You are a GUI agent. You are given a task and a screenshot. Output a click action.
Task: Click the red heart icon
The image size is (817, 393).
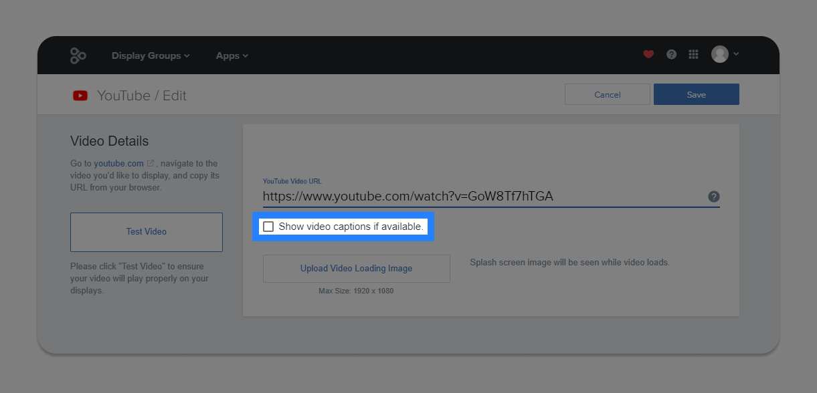tap(648, 55)
